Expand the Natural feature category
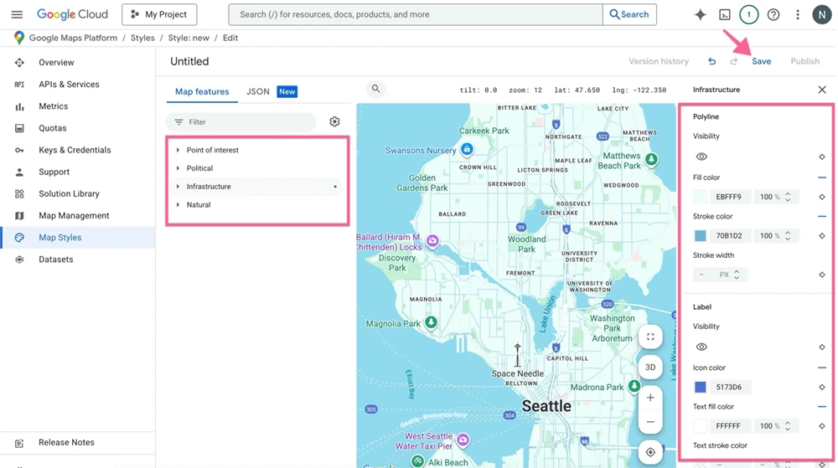This screenshot has width=838, height=468. tap(199, 204)
